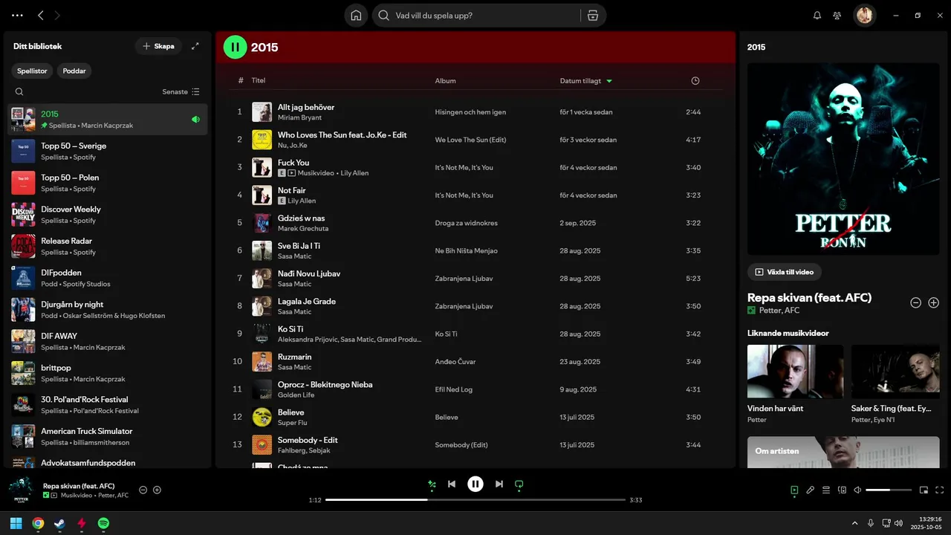
Task: Add song to playlist in Now Playing panel
Action: [x=934, y=302]
